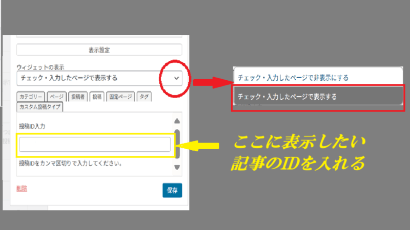This screenshot has height=230, width=410.
Task: Click the scrollbar down arrow
Action: point(177,167)
